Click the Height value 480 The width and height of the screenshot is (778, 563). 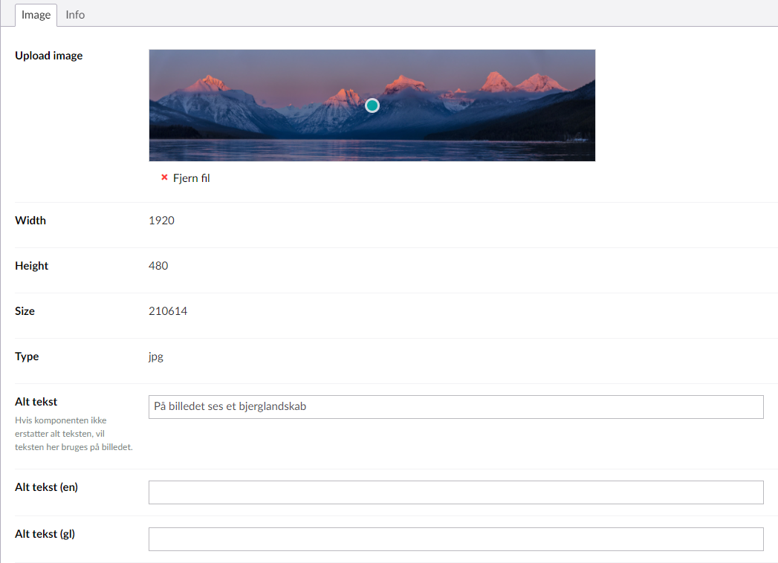158,266
